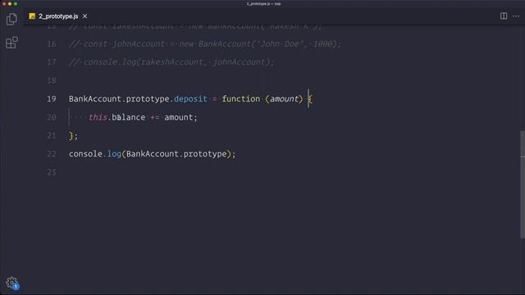
Task: Click line number 16 in the gutter
Action: pos(52,43)
